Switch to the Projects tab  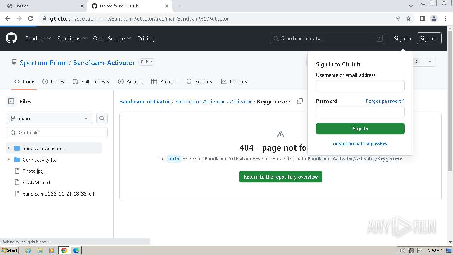click(x=164, y=81)
